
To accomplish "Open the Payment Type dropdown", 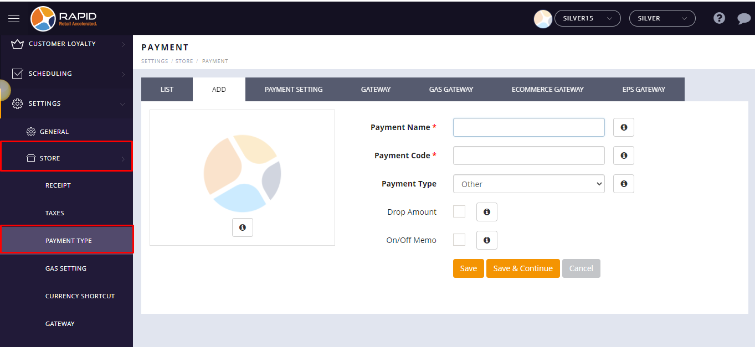I will pos(528,184).
